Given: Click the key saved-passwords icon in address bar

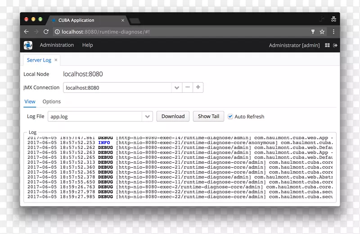Looking at the screenshot, I should point(313,32).
